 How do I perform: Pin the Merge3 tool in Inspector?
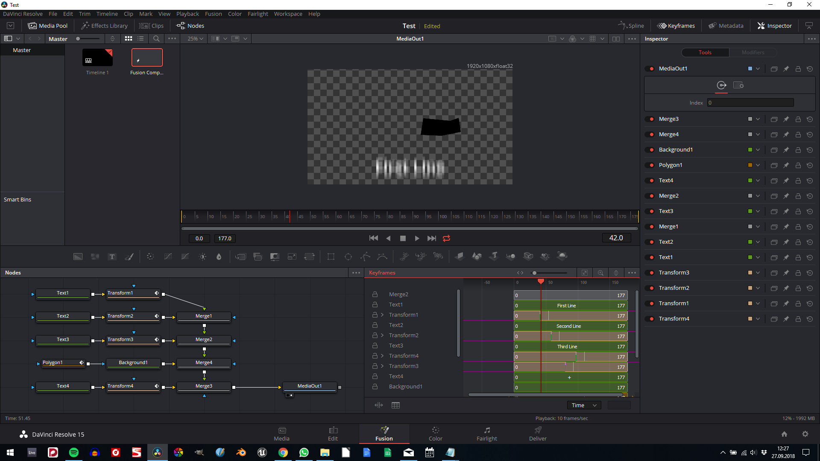[786, 119]
